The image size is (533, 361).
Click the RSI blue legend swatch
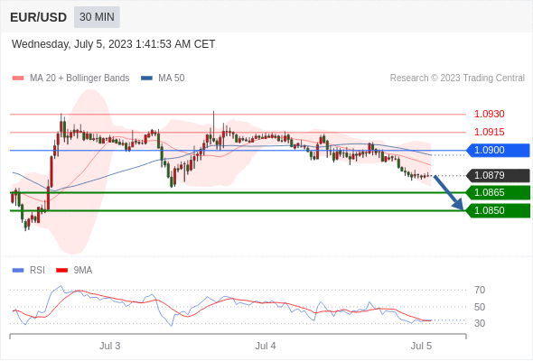click(x=18, y=271)
